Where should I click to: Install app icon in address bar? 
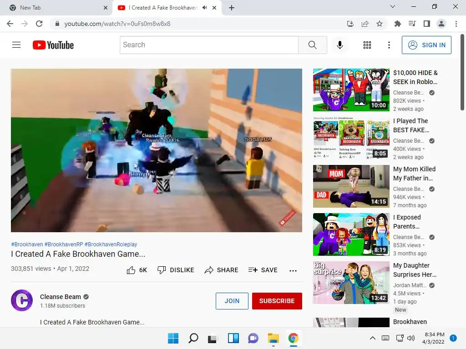[x=350, y=24]
